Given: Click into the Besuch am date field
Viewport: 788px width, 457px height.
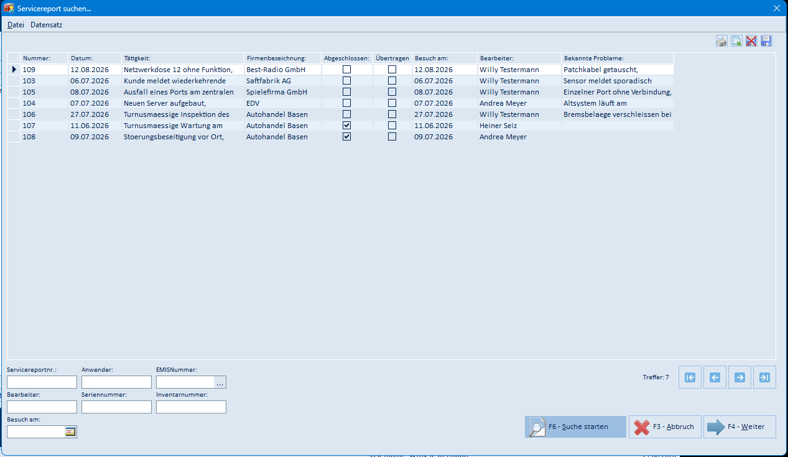Looking at the screenshot, I should tap(36, 432).
